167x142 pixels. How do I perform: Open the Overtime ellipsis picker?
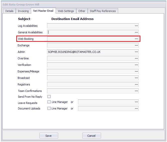tap(136, 58)
